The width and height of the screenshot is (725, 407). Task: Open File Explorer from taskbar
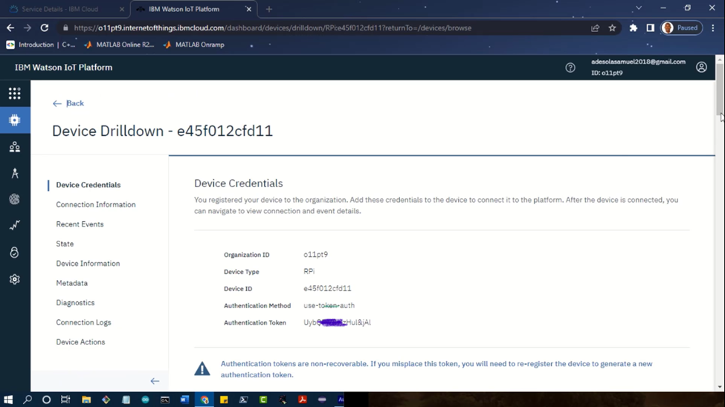[x=86, y=400]
